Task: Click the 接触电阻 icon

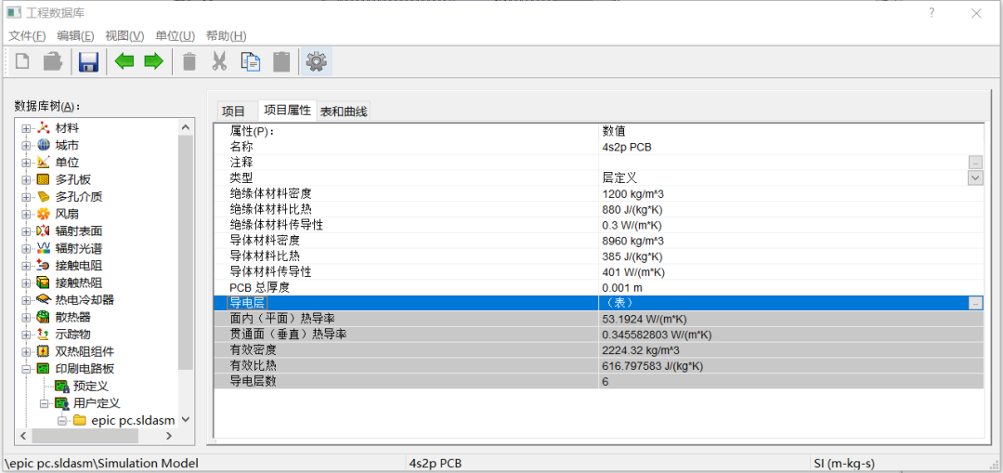Action: 44,266
